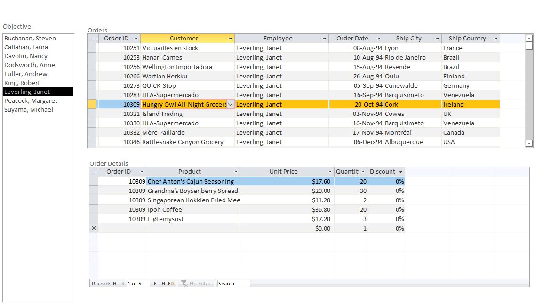Open Customer combo box in order 10309 row
The height and width of the screenshot is (308, 551).
[x=230, y=105]
